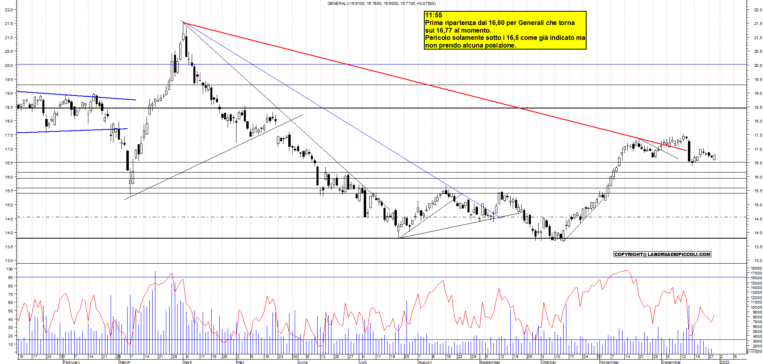Click the 'October' month label on the time axis
The height and width of the screenshot is (364, 763).
[x=549, y=362]
